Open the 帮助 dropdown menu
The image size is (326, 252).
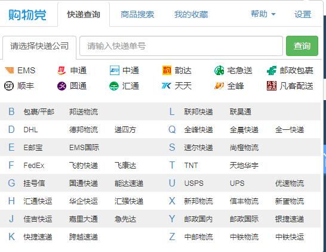click(263, 14)
